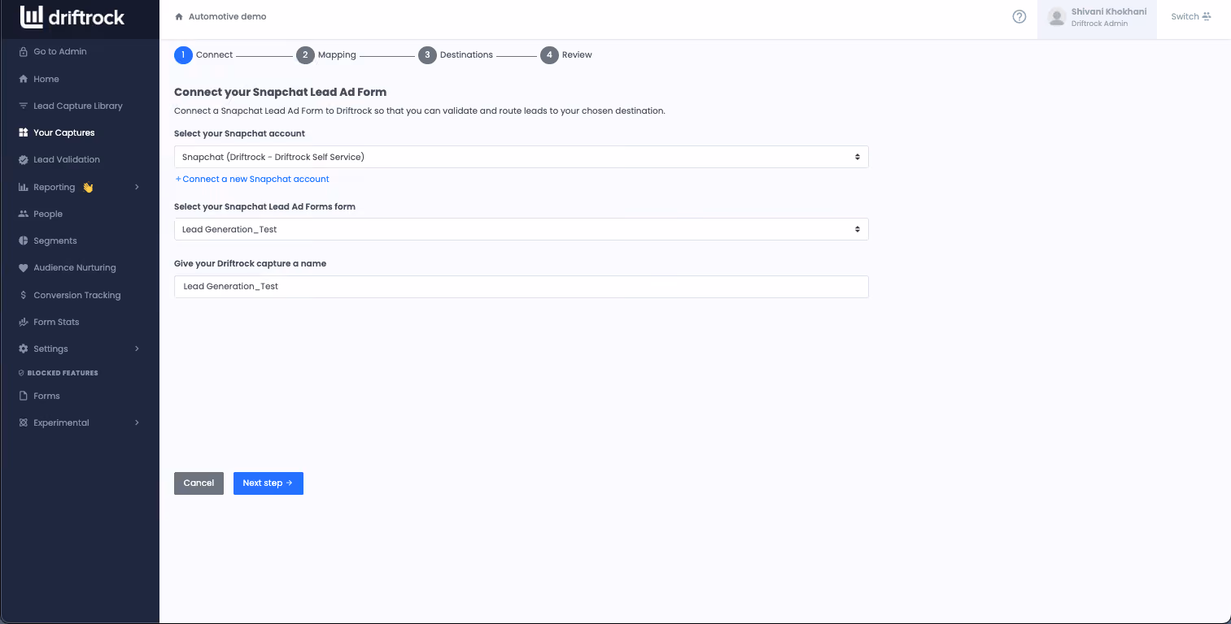Click the Driftrock capture name field
Image resolution: width=1231 pixels, height=624 pixels.
(x=522, y=287)
